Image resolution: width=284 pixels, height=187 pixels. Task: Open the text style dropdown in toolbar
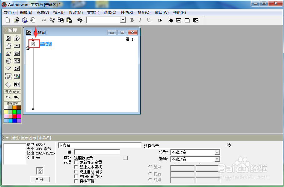[123, 20]
